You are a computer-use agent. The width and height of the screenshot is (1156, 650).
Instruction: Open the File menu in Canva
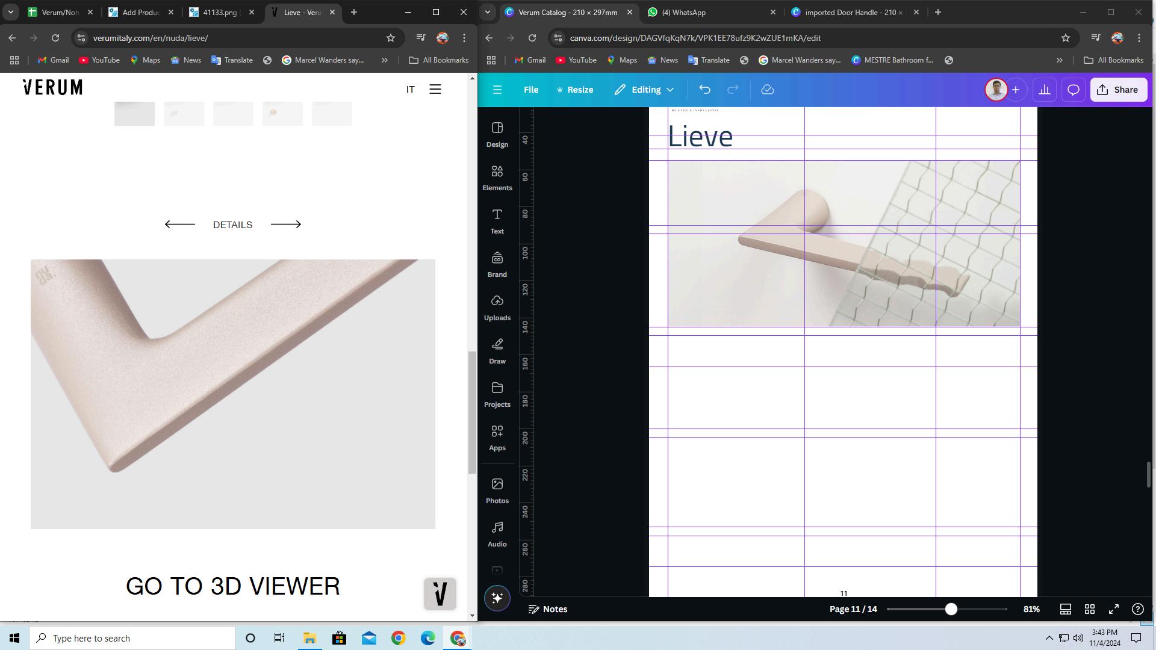530,90
